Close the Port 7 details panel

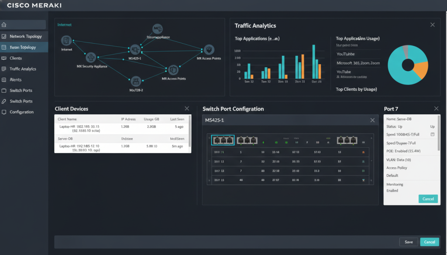coord(436,109)
